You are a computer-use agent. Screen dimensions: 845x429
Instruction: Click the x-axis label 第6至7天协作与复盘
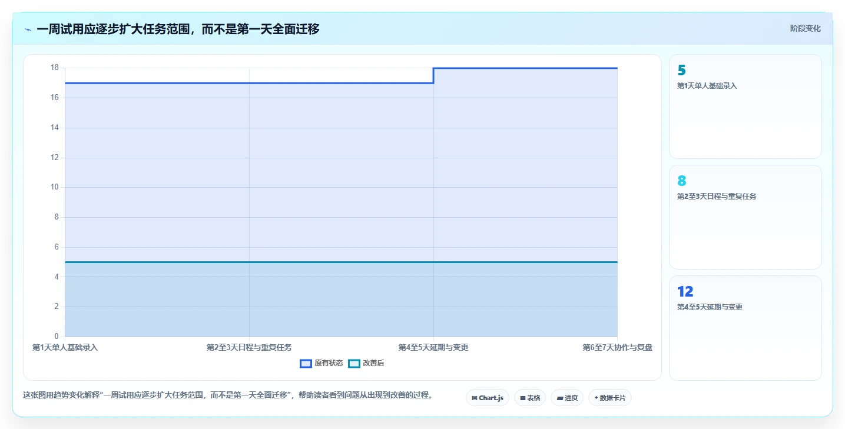coord(617,348)
